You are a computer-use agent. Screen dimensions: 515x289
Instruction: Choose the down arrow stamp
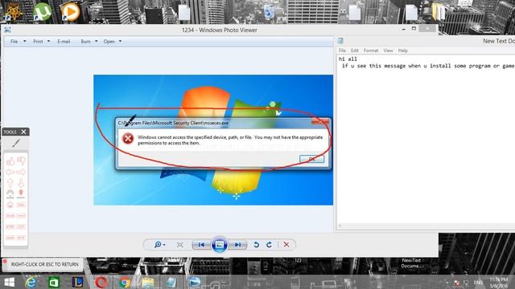[x=21, y=182]
